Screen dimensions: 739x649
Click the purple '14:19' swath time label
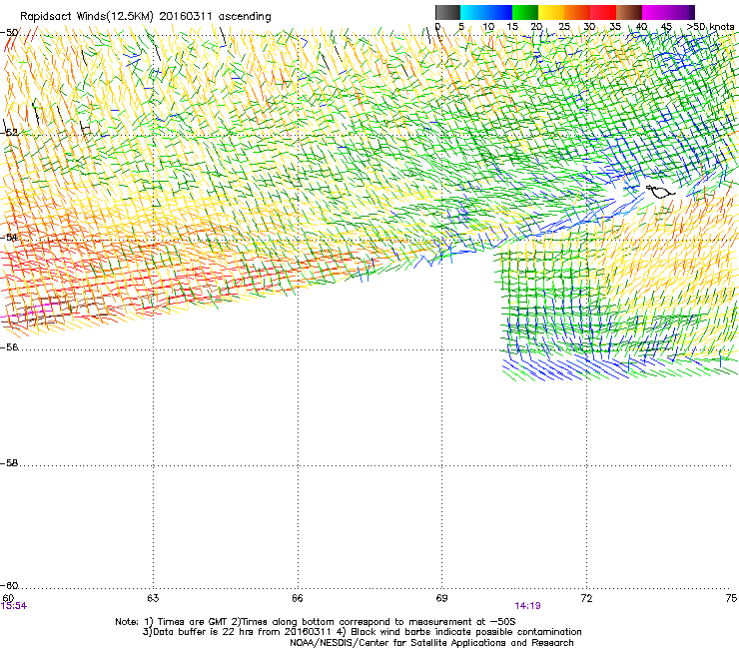[527, 606]
